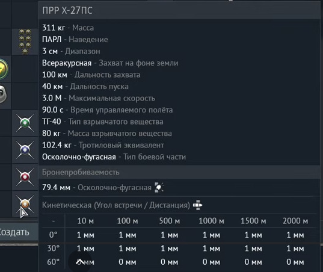Select the green-center crosshair weapon slot icon

click(25, 123)
